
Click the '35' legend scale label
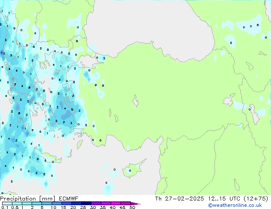pyautogui.click(x=103, y=207)
